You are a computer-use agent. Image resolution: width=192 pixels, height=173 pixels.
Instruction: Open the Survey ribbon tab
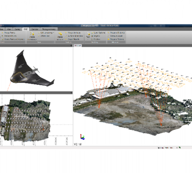[x=17, y=29]
